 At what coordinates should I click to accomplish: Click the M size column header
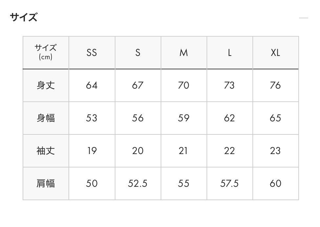coord(184,53)
